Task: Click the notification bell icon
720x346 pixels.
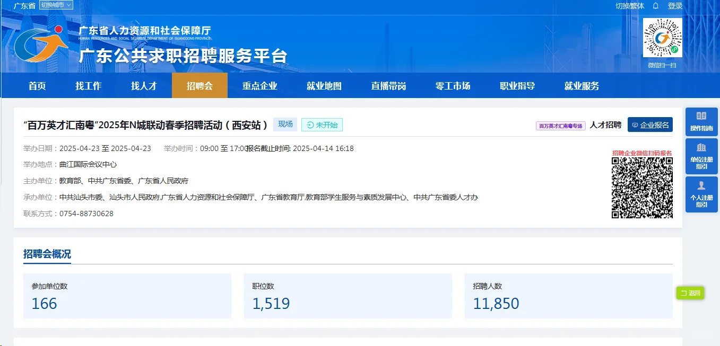Action: tap(656, 6)
